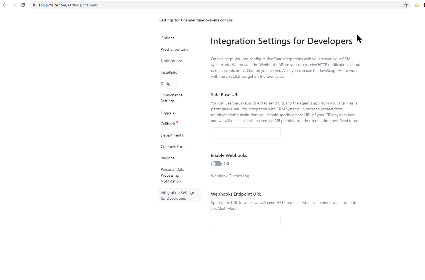Click the browser forward arrow
The height and width of the screenshot is (280, 425).
(14, 5)
